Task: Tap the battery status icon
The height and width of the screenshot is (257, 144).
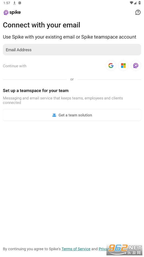Action: [x=140, y=3]
